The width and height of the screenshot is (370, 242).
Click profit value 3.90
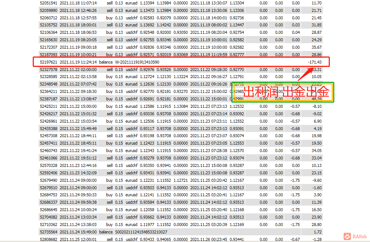pyautogui.click(x=318, y=195)
